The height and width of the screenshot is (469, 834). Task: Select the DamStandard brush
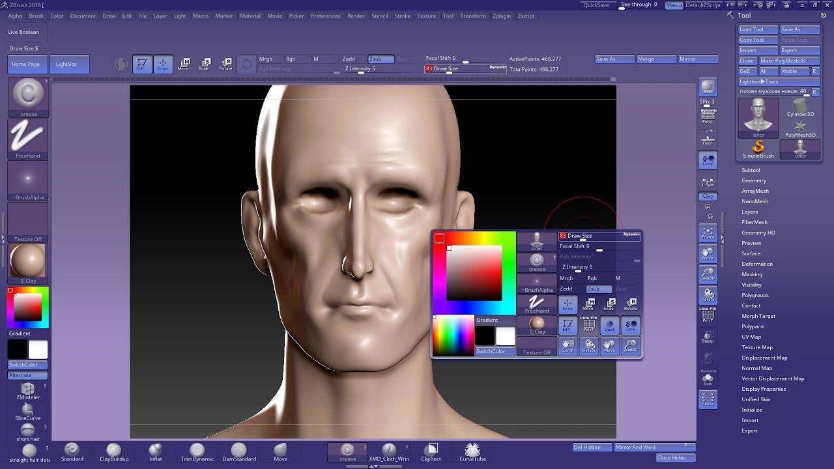point(239,451)
